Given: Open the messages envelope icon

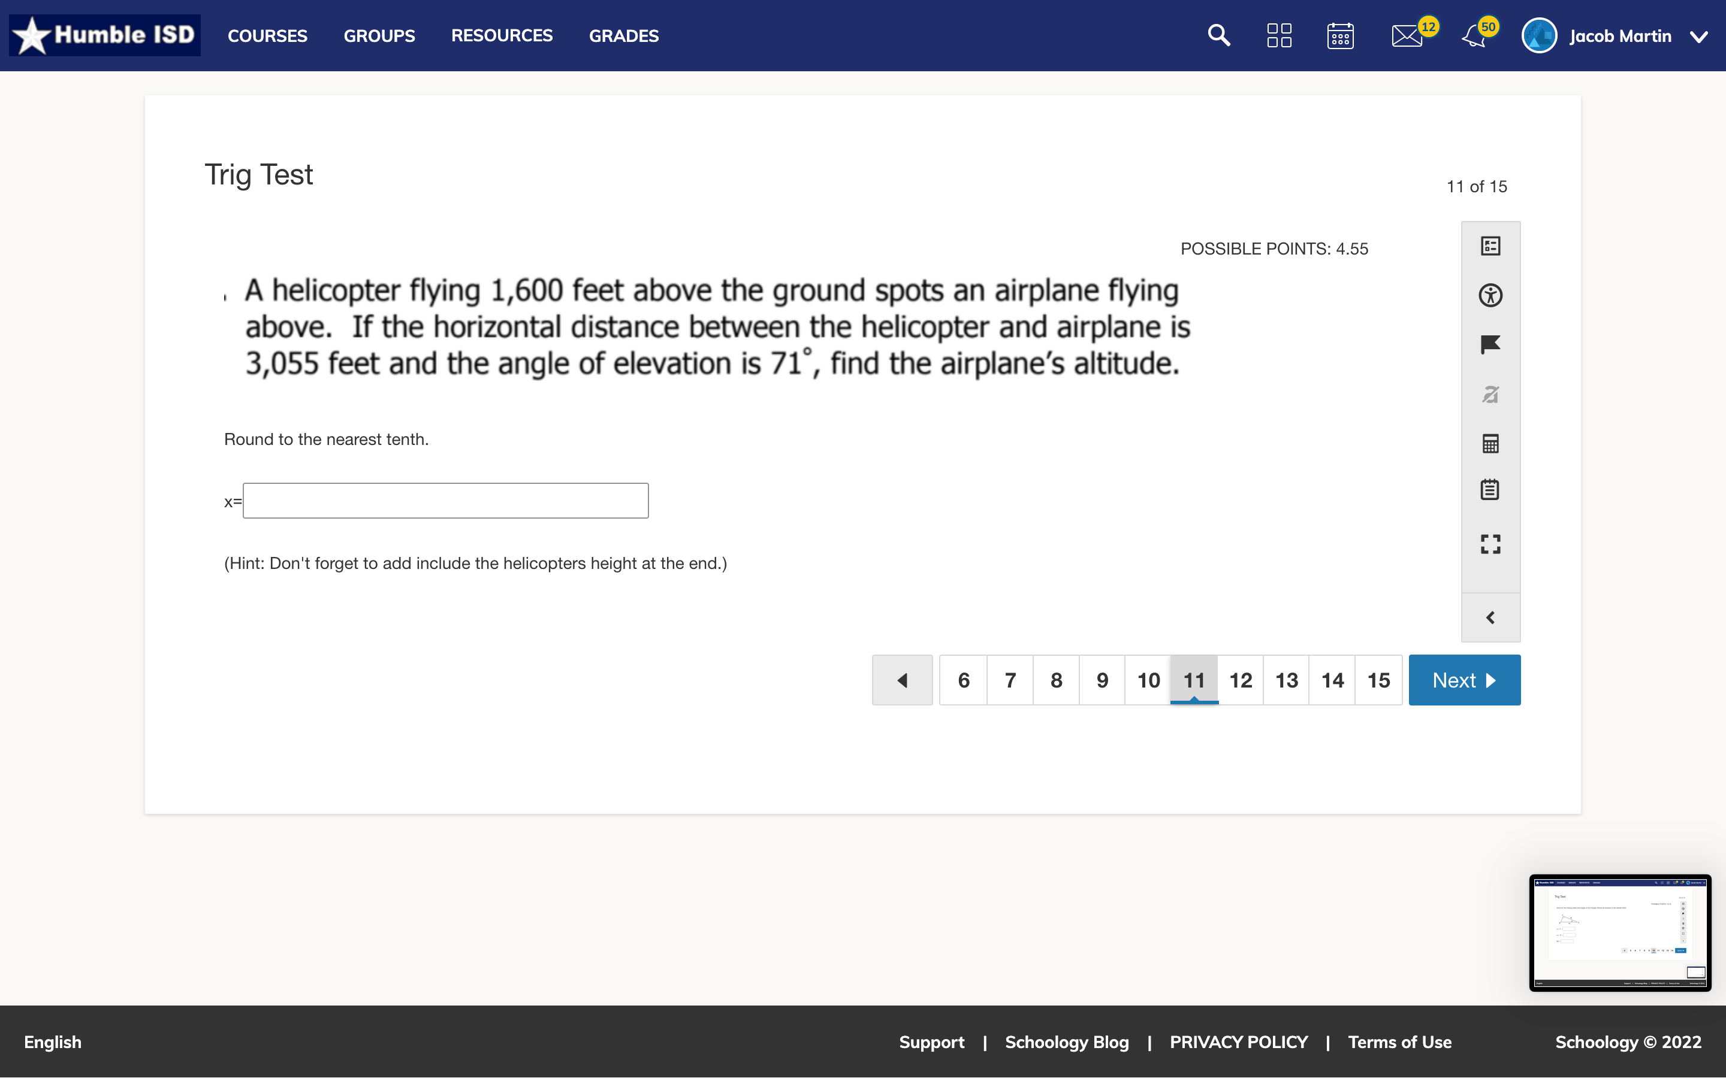Looking at the screenshot, I should point(1407,36).
